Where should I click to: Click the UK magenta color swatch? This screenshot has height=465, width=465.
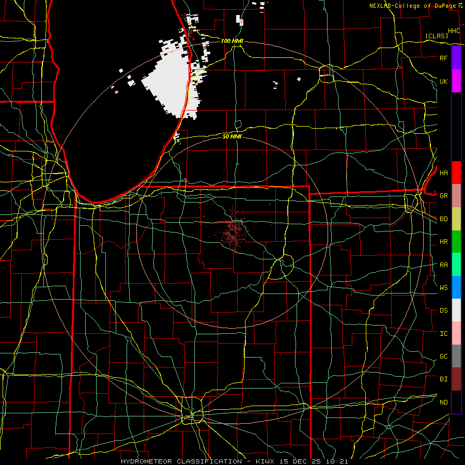click(456, 81)
